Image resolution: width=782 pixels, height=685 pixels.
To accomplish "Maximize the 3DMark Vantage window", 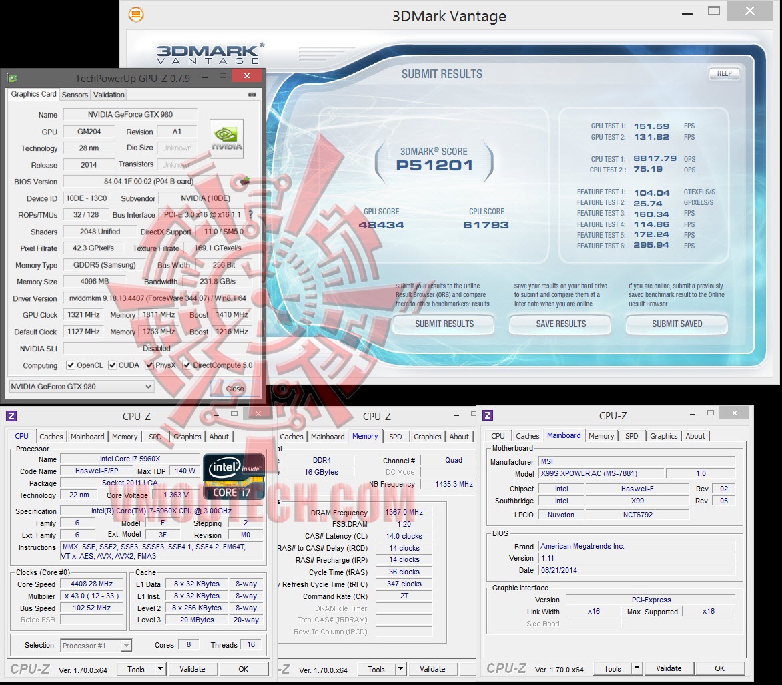I will (714, 11).
